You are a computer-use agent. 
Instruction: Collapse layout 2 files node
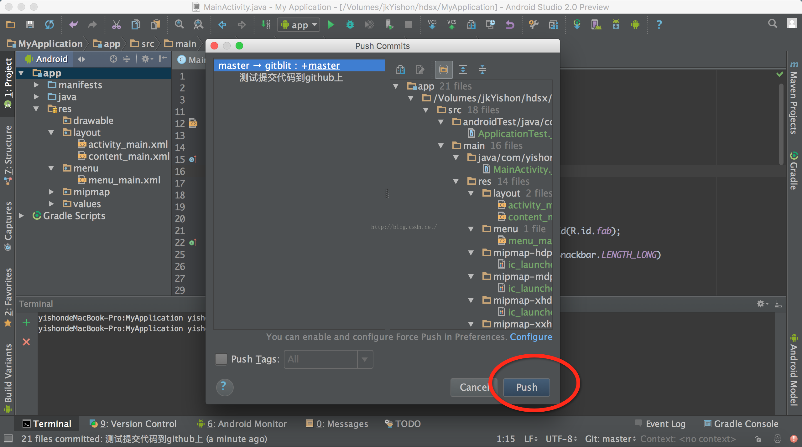471,193
